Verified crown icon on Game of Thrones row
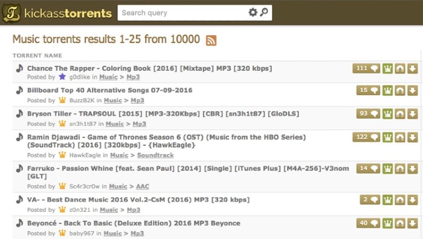This screenshot has height=239, width=423. [387, 137]
